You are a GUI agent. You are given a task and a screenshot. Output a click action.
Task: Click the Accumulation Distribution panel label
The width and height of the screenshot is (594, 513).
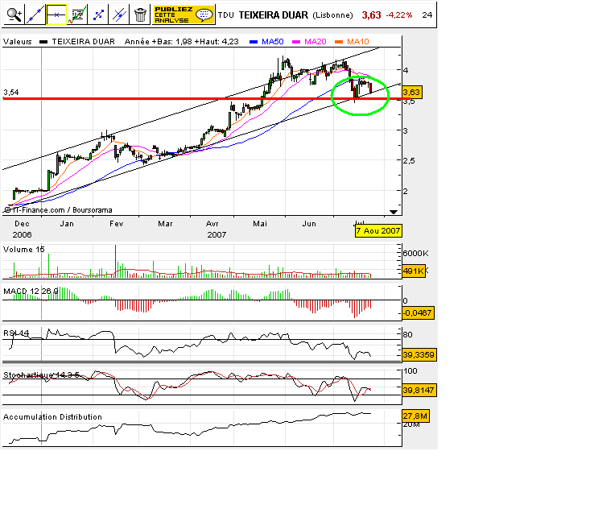[x=52, y=417]
